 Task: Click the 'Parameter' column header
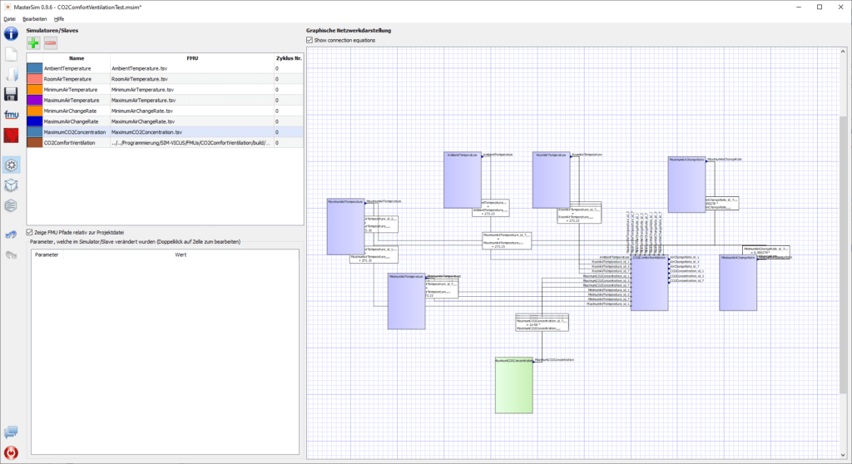point(47,254)
